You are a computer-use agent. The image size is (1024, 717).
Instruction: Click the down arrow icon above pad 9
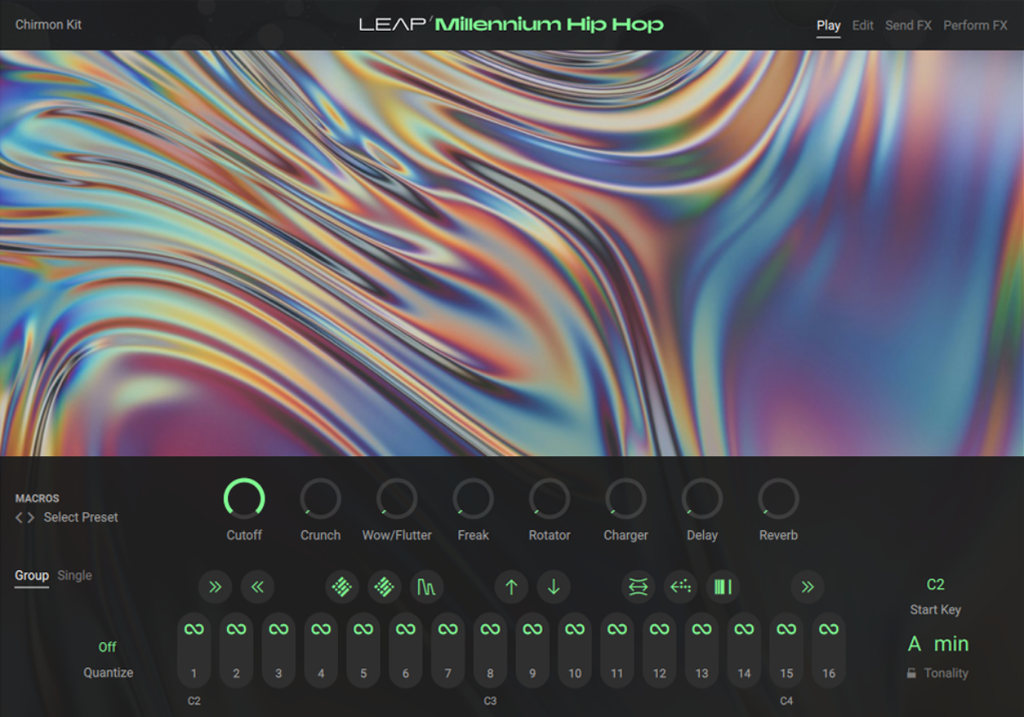(x=553, y=587)
